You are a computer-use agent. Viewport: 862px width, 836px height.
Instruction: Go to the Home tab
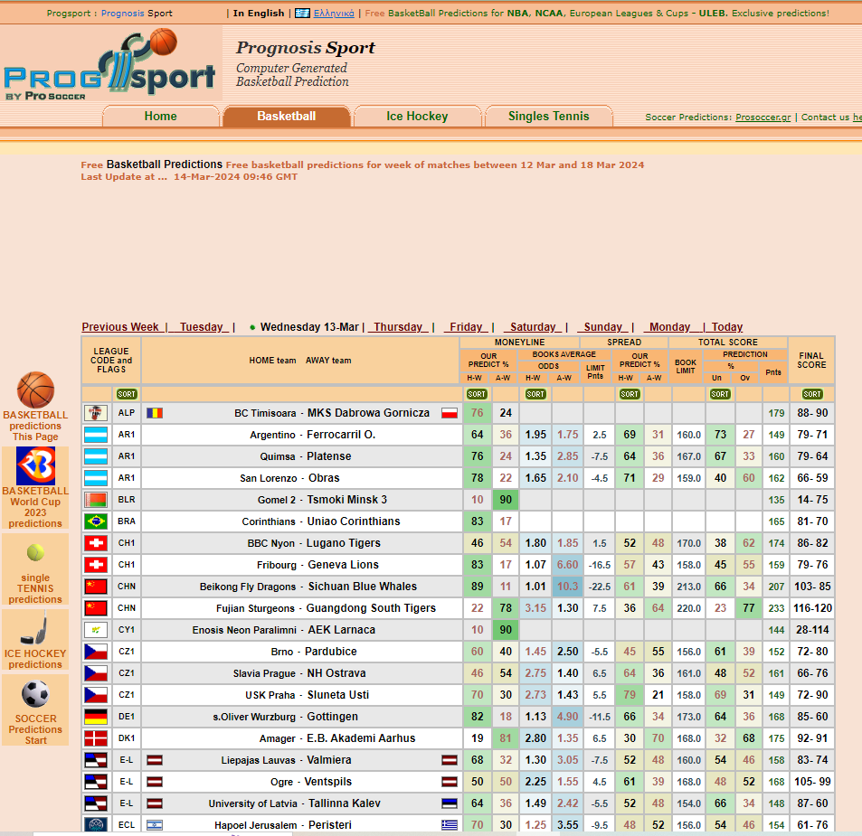[x=161, y=117]
